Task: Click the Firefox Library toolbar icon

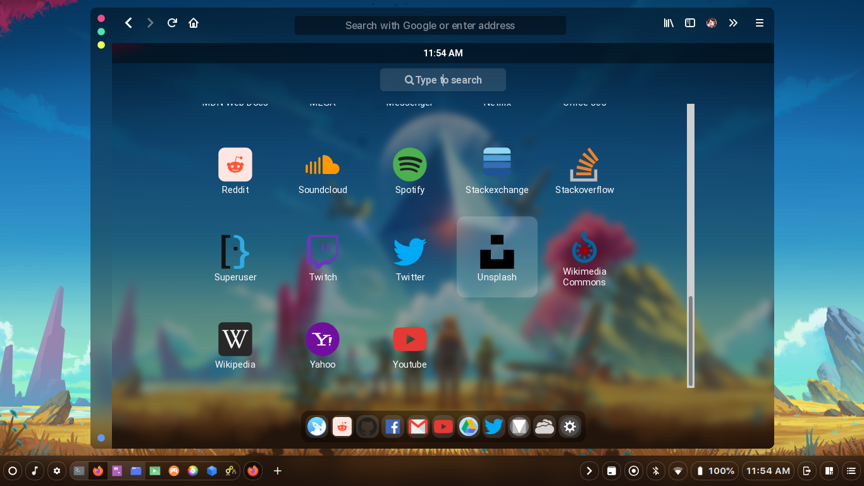Action: click(x=669, y=23)
